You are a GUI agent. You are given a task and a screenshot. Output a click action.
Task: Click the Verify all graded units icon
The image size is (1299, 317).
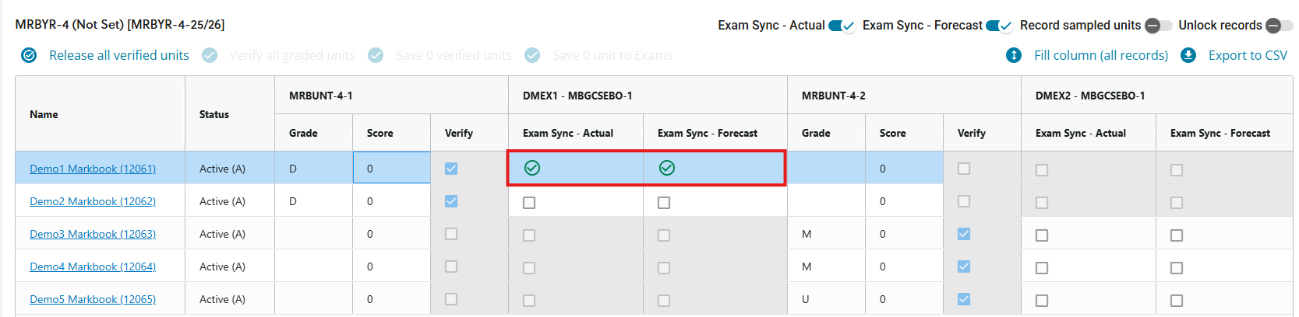(210, 55)
